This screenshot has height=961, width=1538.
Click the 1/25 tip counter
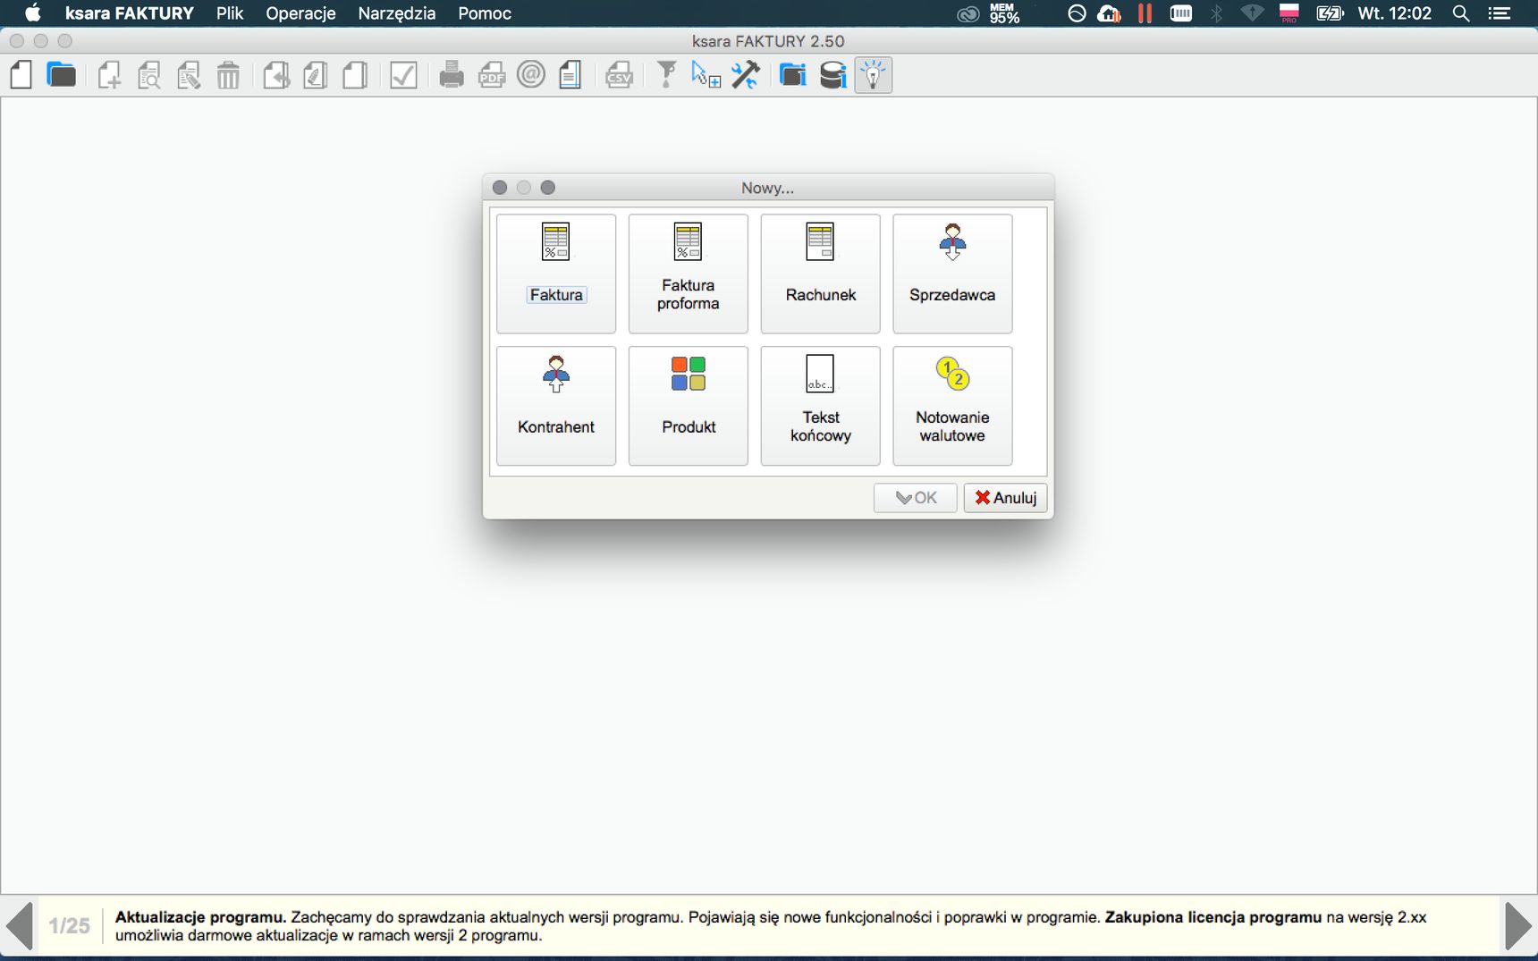click(70, 926)
